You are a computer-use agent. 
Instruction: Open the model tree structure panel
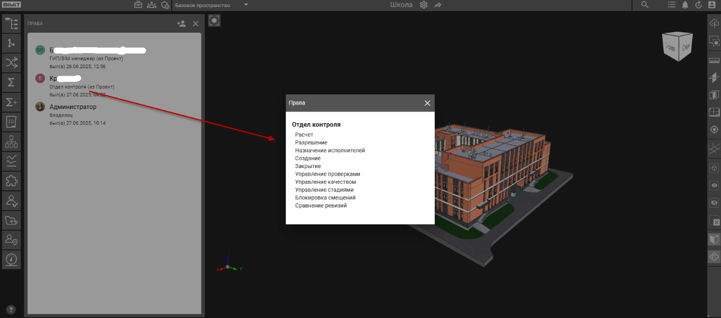[x=11, y=24]
